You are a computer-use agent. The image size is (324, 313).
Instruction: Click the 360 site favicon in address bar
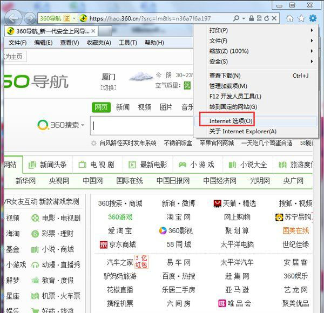(x=83, y=18)
